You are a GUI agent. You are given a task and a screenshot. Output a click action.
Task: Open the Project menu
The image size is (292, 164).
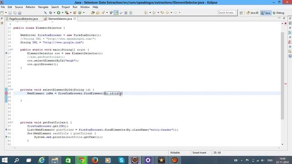pyautogui.click(x=66, y=7)
